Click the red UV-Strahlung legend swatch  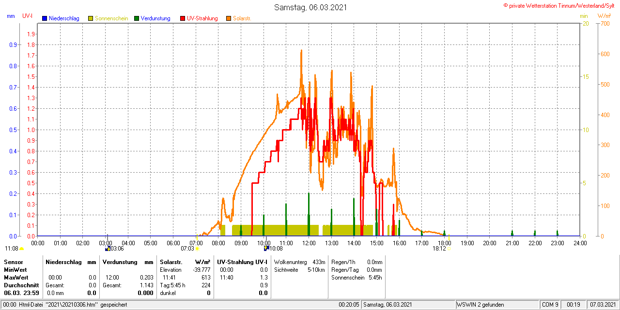[183, 18]
